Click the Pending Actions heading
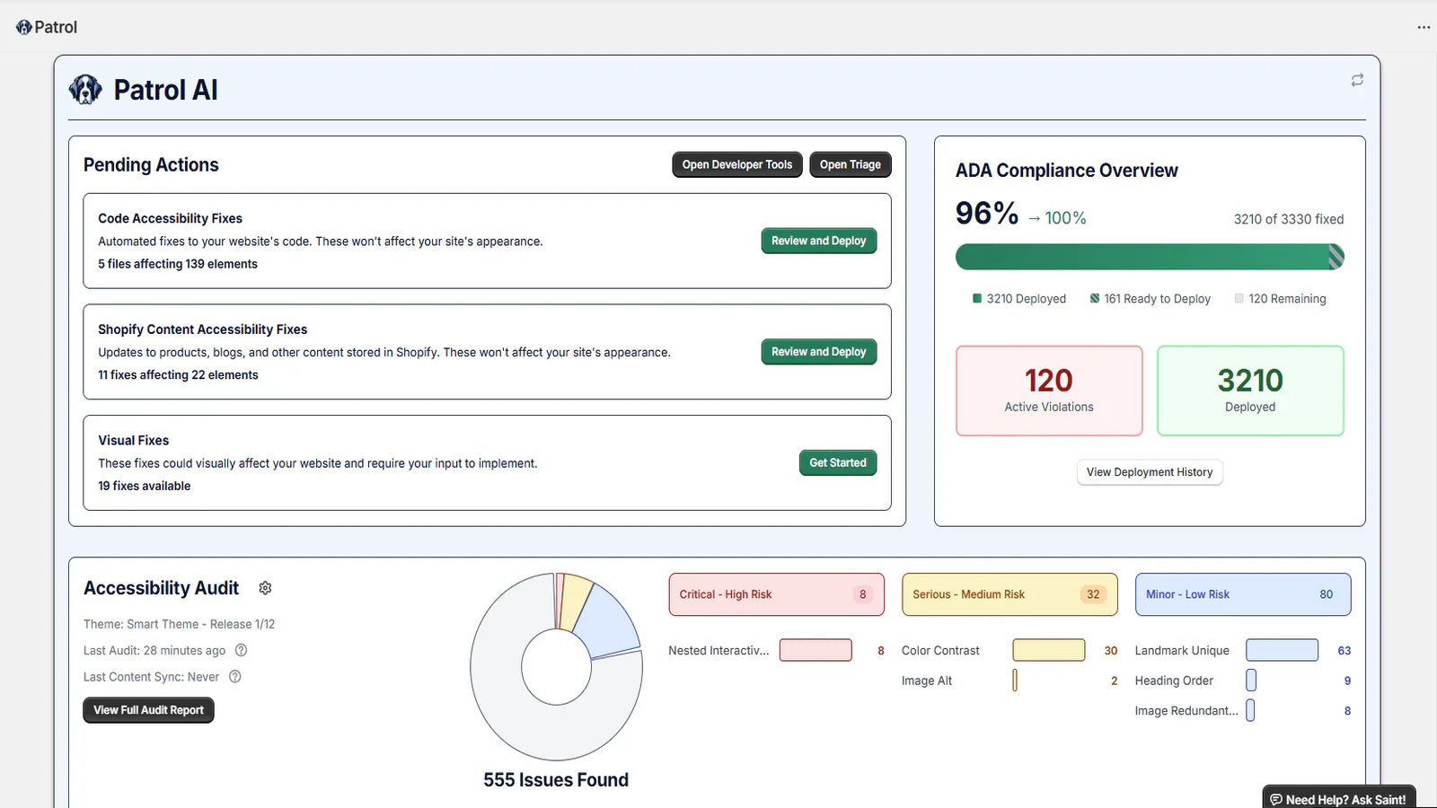This screenshot has width=1437, height=808. pyautogui.click(x=151, y=165)
